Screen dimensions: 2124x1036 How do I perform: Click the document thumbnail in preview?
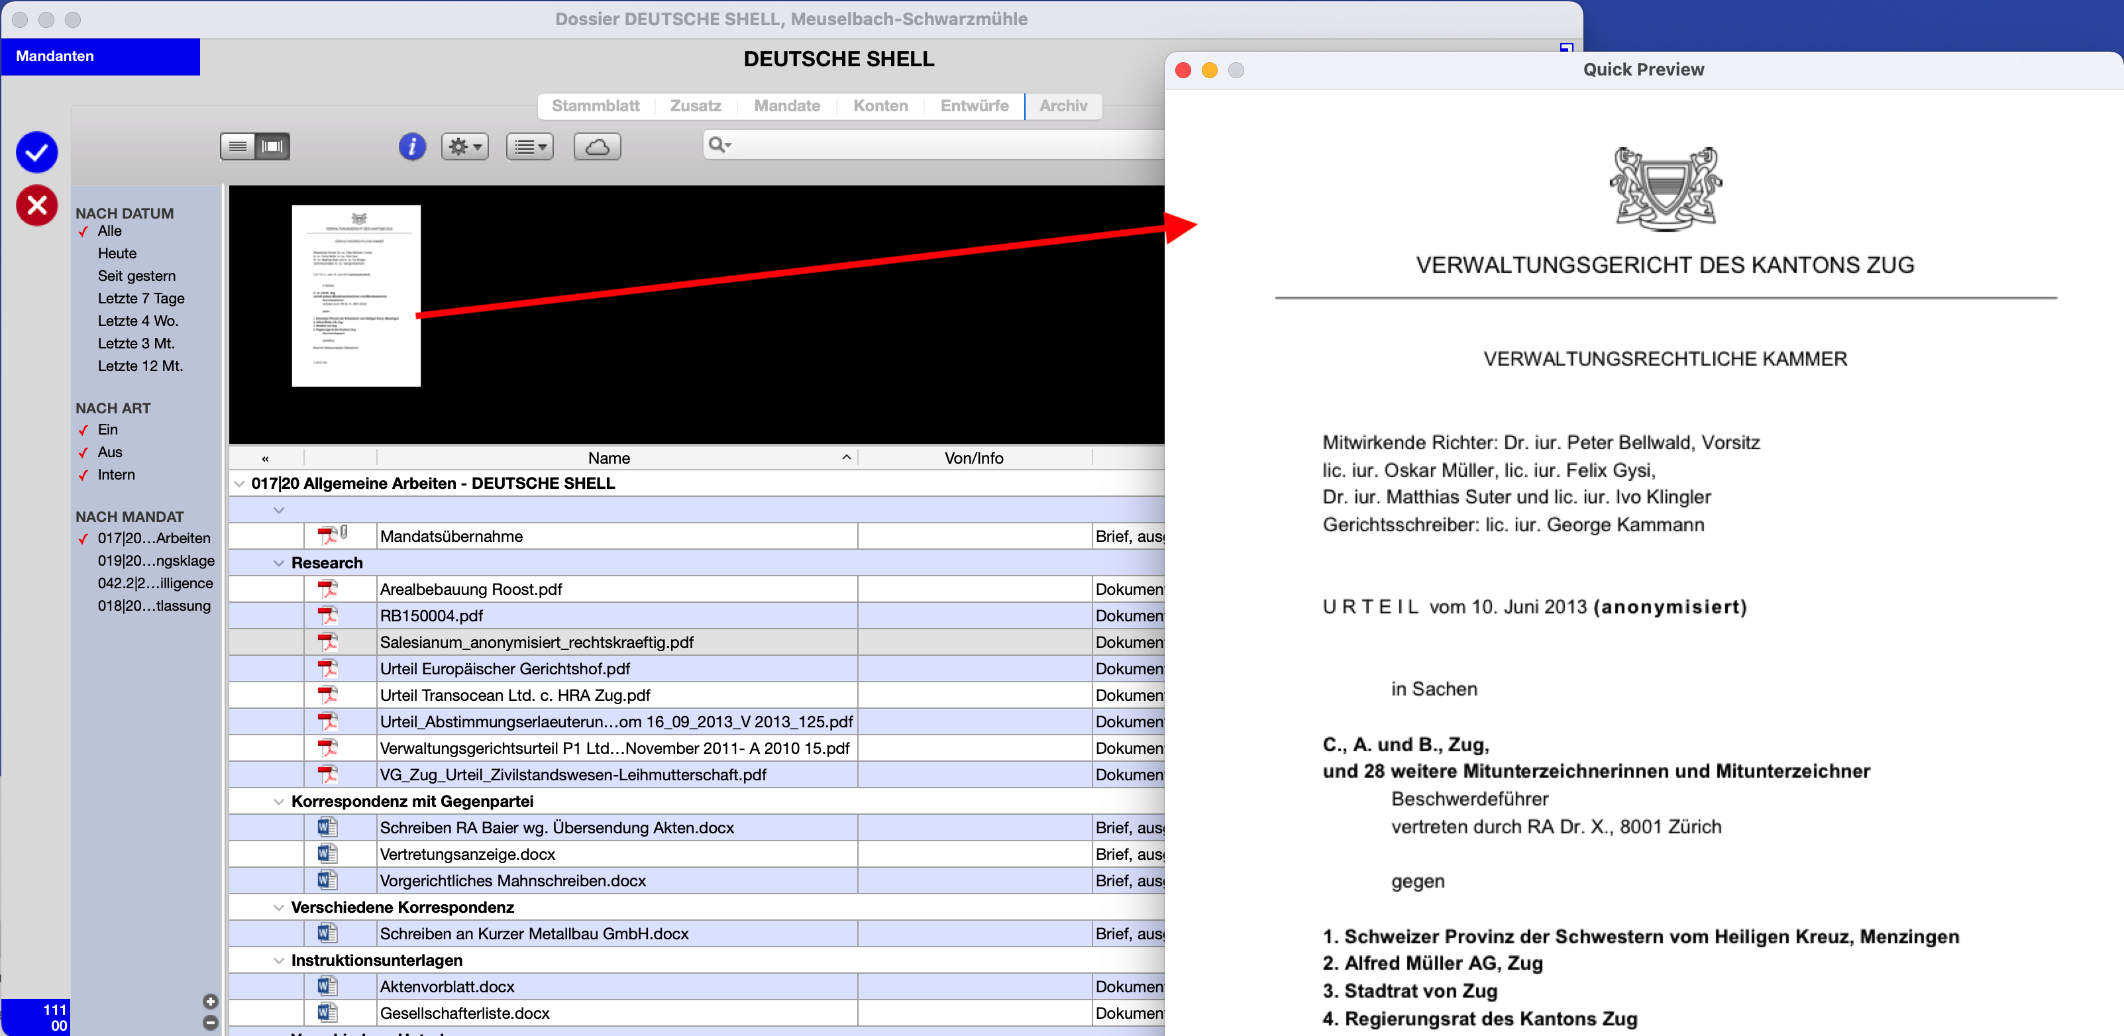click(x=356, y=295)
